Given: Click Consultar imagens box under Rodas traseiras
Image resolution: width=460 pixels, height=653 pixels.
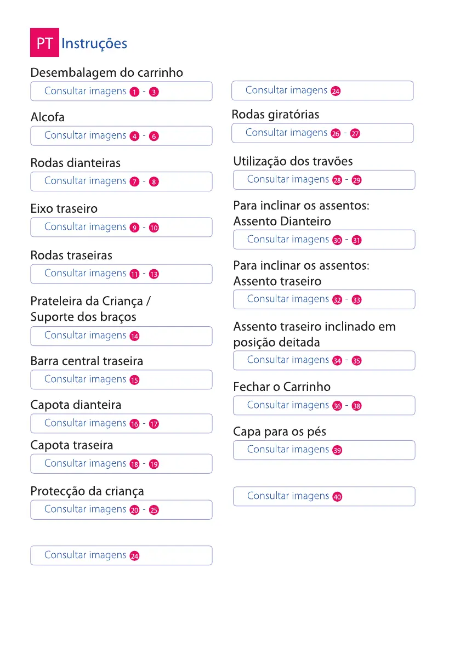Looking at the screenshot, I should (121, 274).
